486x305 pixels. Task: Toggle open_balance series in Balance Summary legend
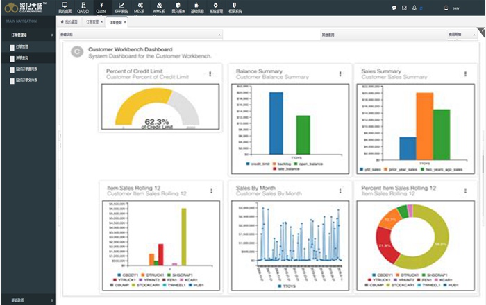point(308,164)
